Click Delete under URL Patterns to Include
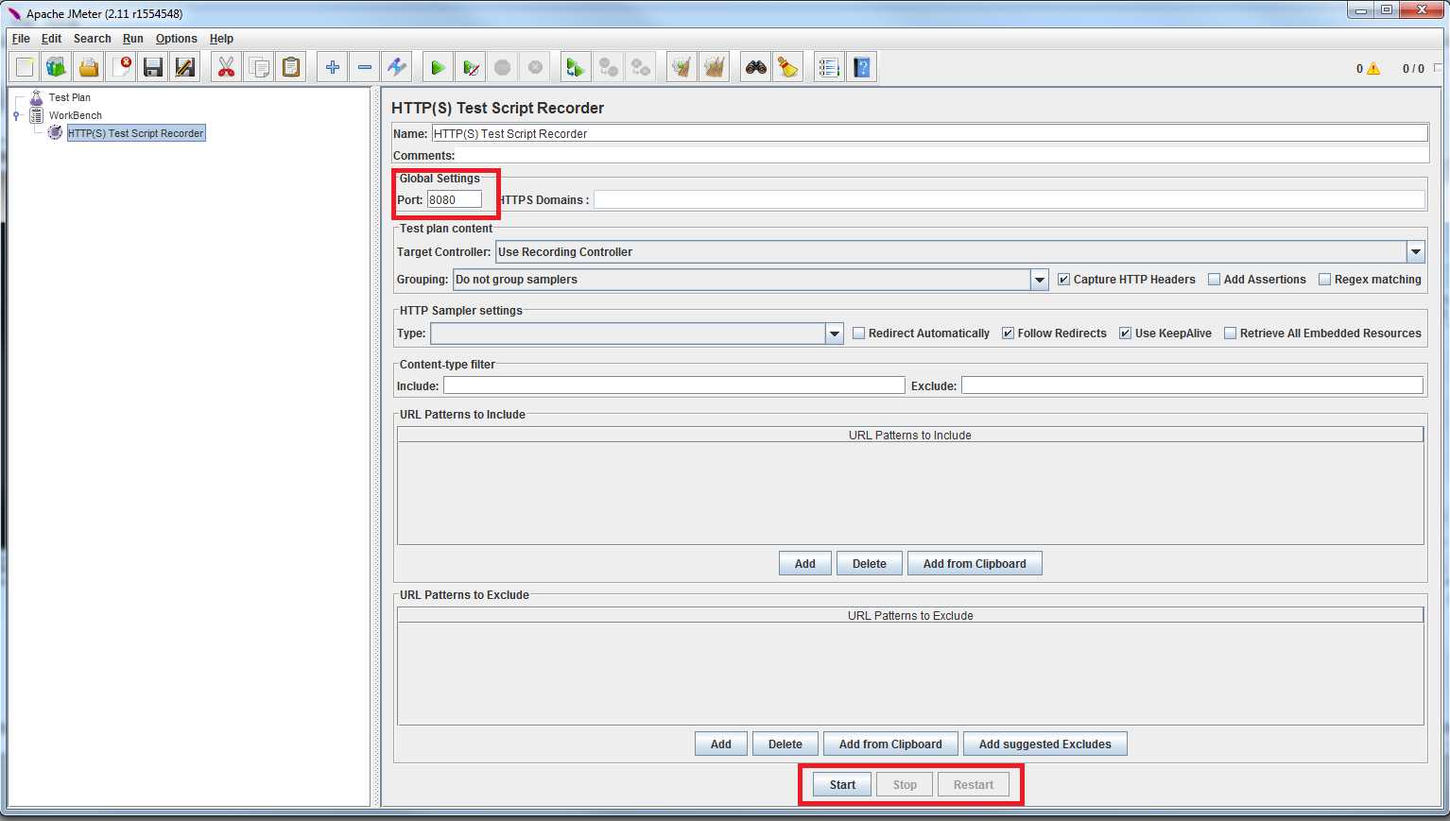This screenshot has height=821, width=1450. click(870, 564)
